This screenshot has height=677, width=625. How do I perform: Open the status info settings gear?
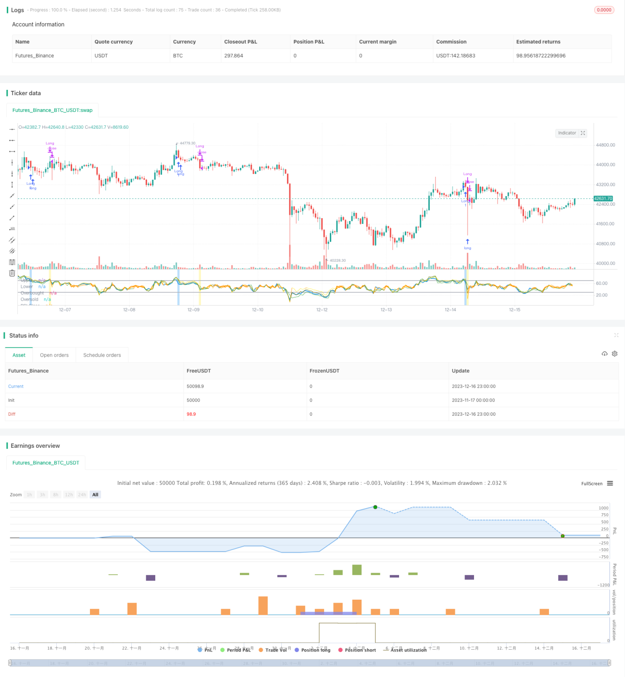click(x=614, y=354)
